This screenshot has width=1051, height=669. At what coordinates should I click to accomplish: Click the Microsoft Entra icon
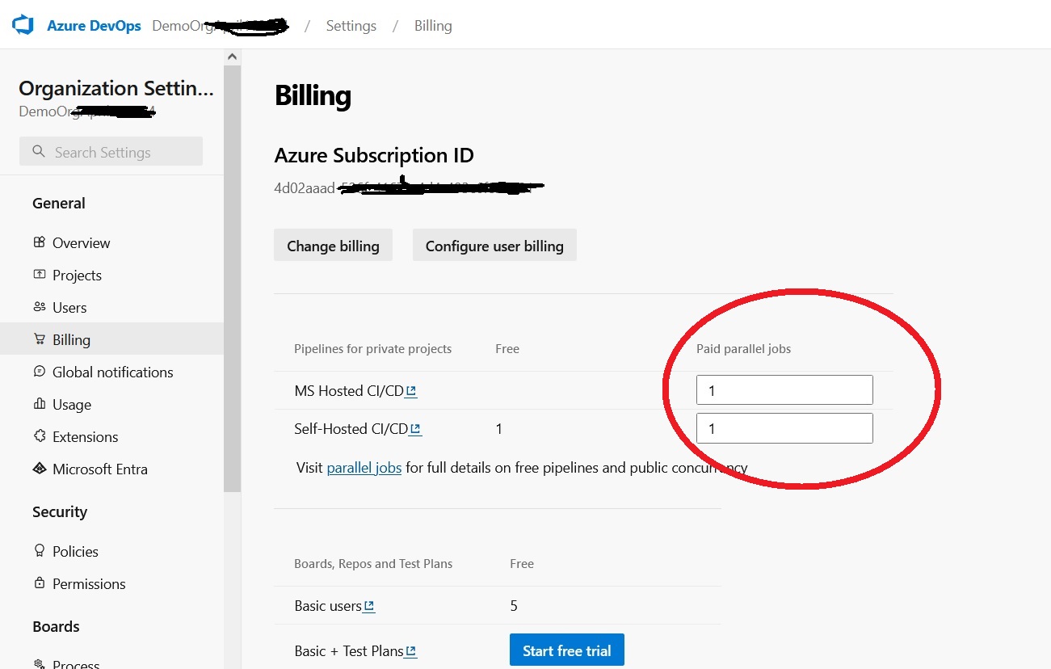coord(40,469)
